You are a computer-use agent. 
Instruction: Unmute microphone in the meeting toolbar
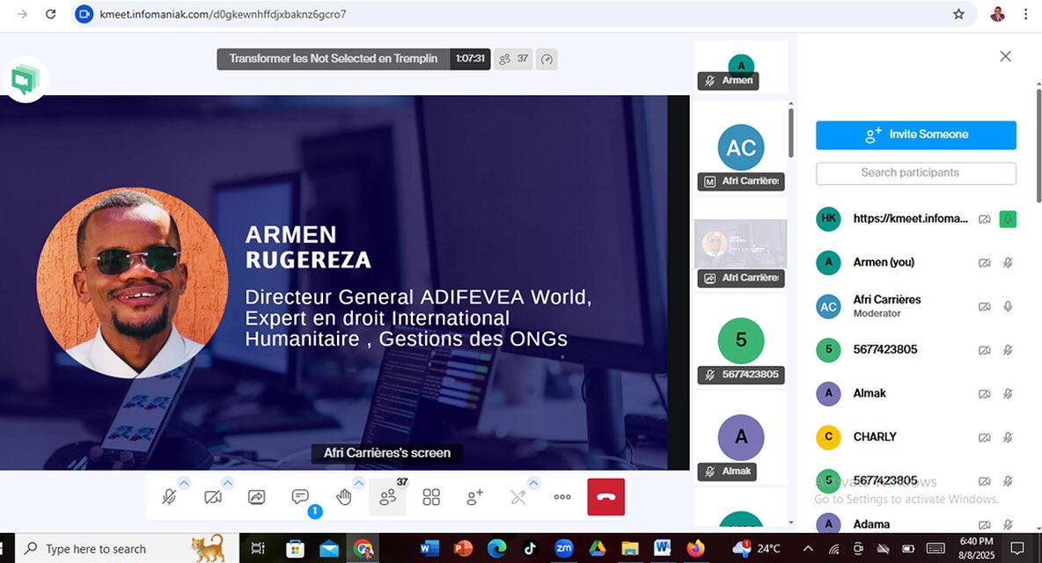(x=170, y=497)
